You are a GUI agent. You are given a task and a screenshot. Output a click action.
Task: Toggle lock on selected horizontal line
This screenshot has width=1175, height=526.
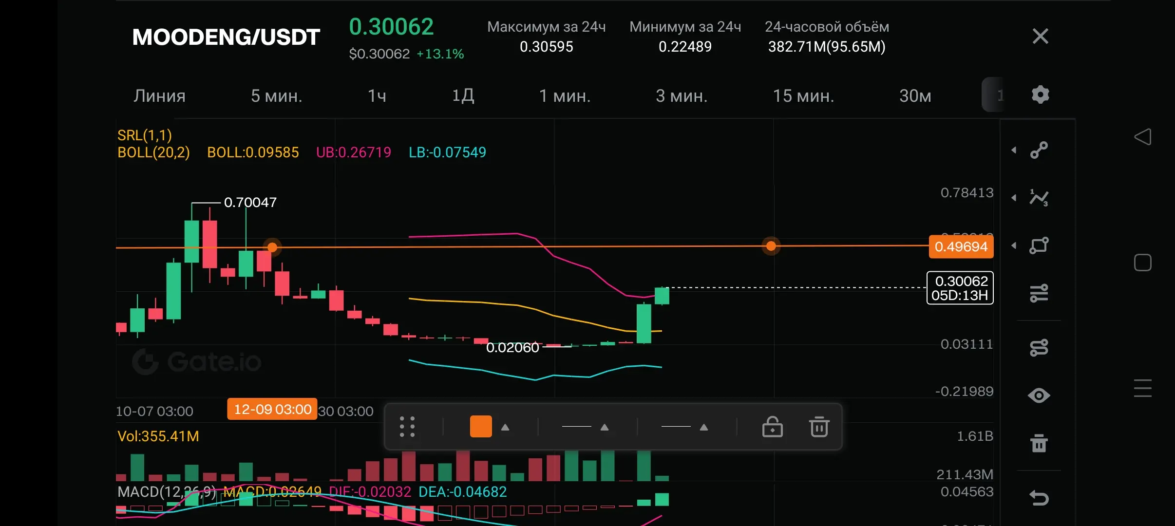click(772, 427)
